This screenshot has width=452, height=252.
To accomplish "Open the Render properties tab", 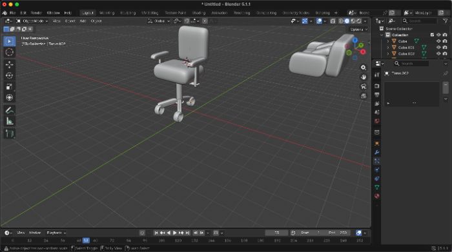I will [376, 86].
